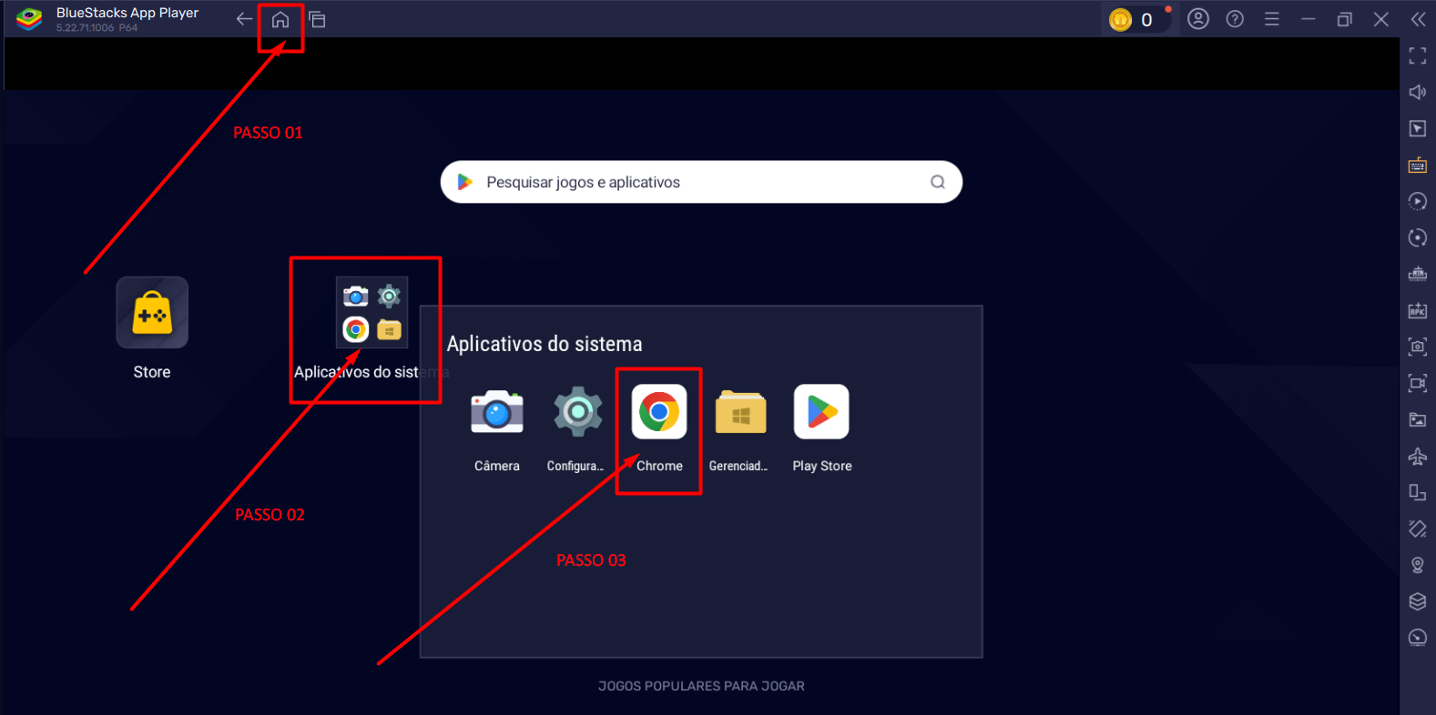
Task: Open the multi-instance manager building icon
Action: [1418, 274]
